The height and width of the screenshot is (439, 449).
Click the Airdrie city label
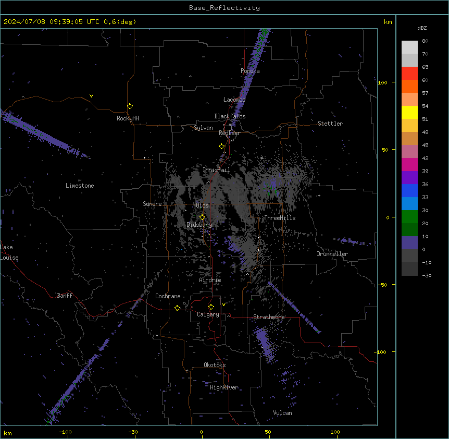tap(210, 280)
